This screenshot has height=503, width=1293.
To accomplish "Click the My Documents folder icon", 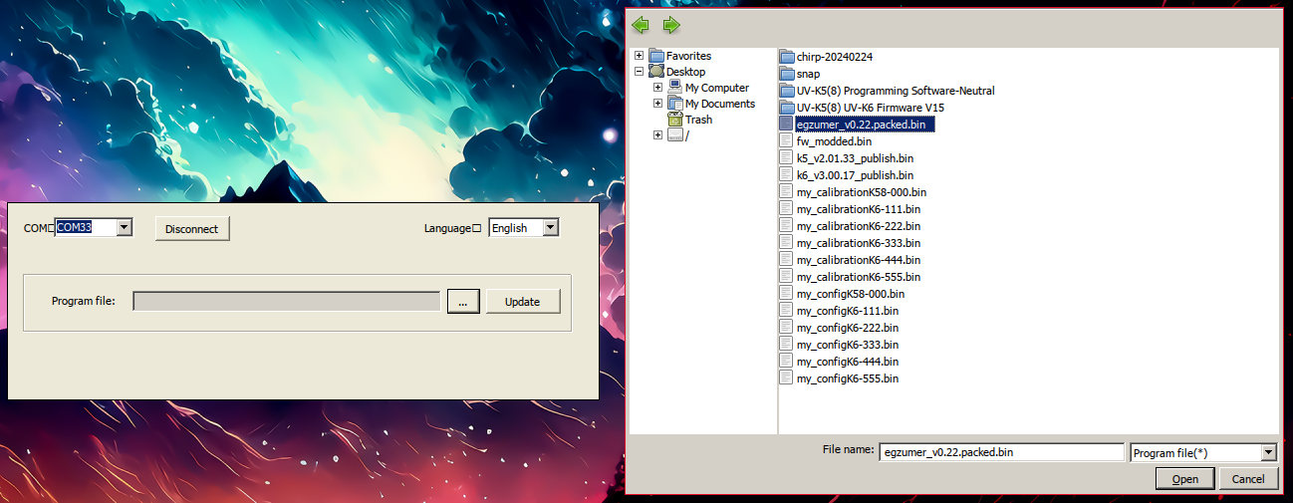I will 675,104.
